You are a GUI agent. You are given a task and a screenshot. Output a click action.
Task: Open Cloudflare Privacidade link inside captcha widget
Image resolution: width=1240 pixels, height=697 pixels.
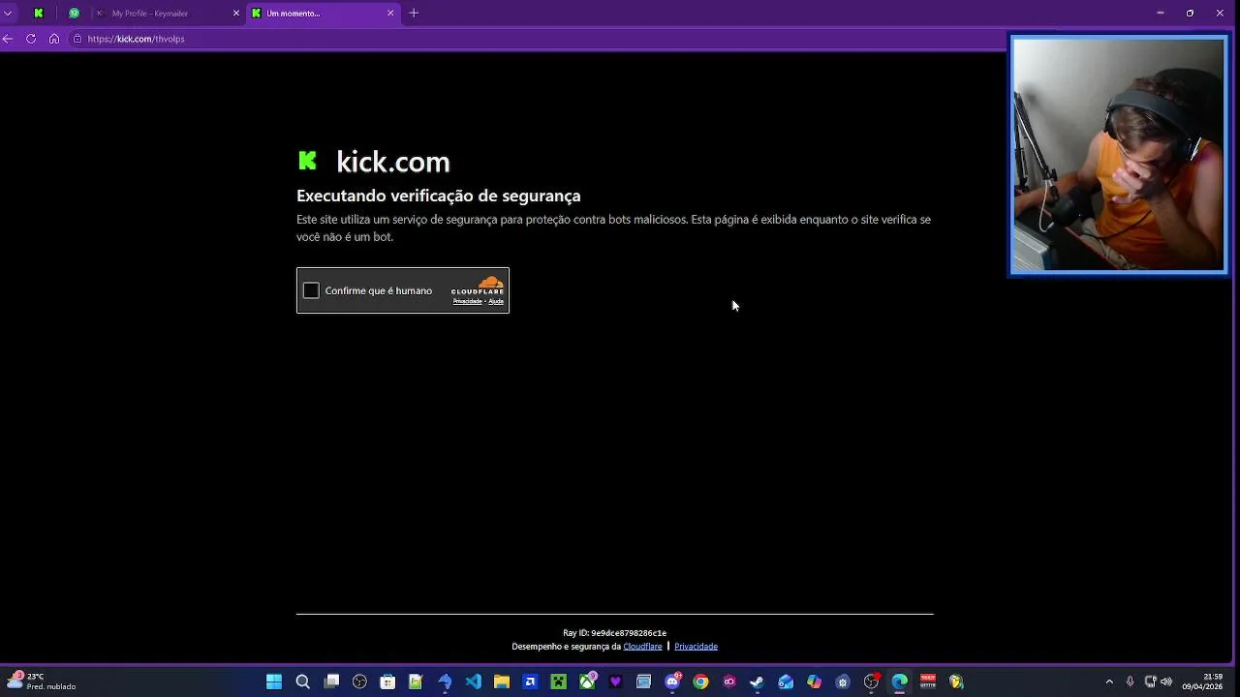tap(467, 301)
